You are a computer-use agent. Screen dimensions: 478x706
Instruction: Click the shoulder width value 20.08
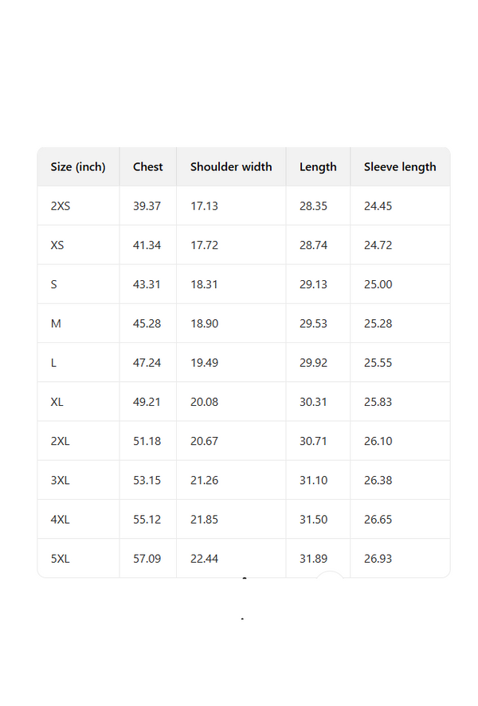pos(204,402)
